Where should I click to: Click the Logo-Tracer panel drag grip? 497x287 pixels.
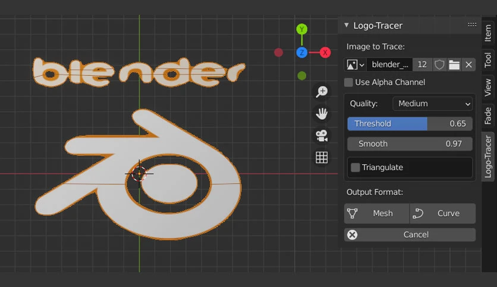point(472,25)
